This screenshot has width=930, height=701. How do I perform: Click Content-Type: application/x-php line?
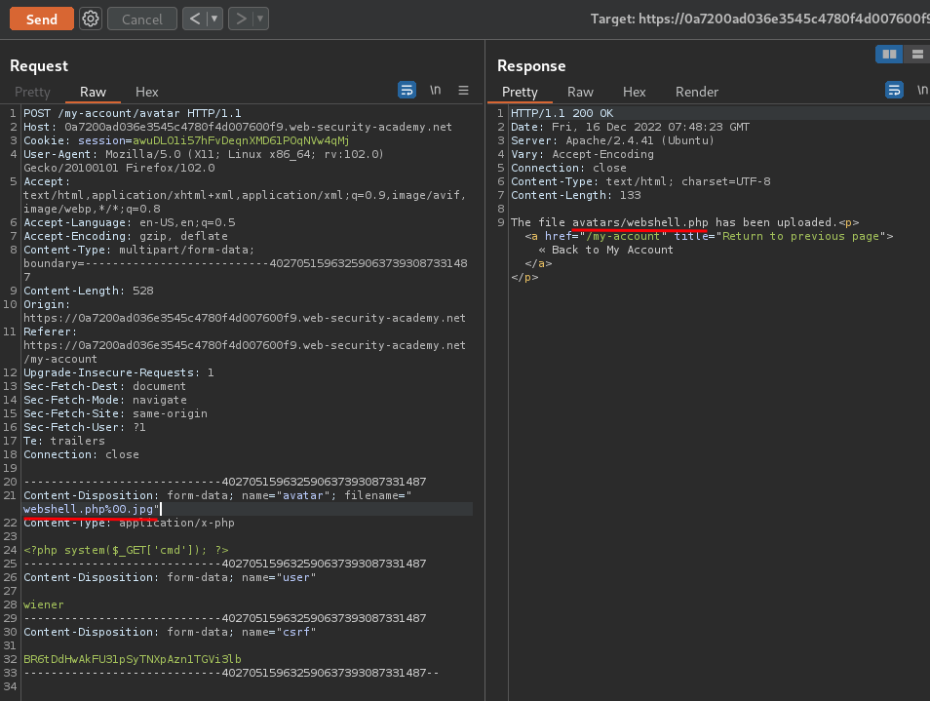pyautogui.click(x=129, y=523)
